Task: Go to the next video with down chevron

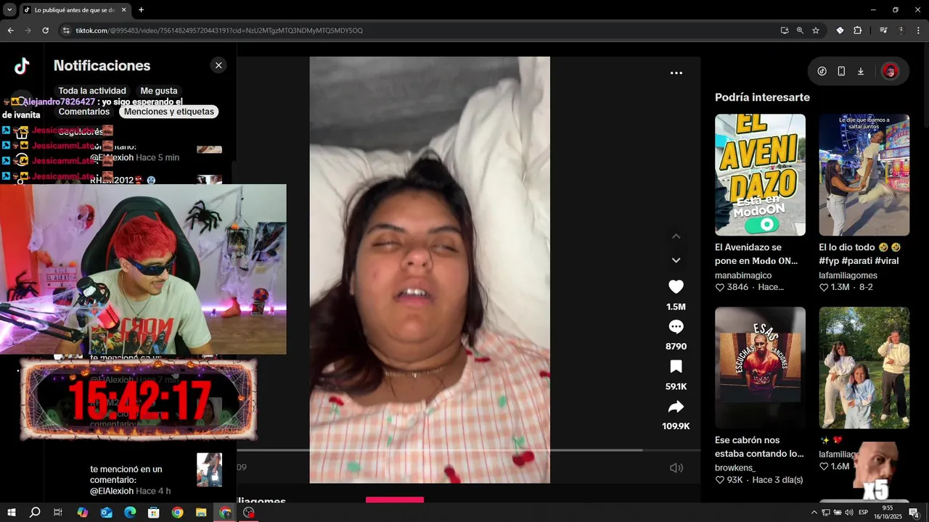Action: click(x=676, y=260)
